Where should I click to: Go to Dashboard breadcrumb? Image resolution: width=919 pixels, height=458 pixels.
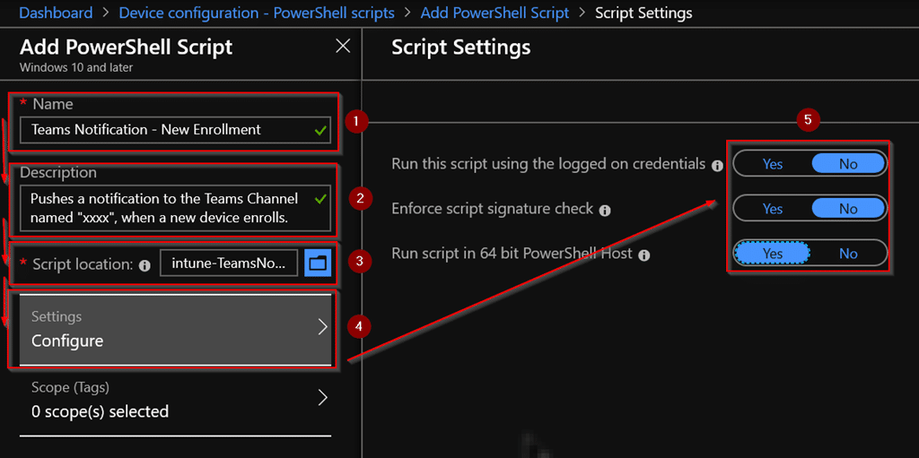[56, 13]
